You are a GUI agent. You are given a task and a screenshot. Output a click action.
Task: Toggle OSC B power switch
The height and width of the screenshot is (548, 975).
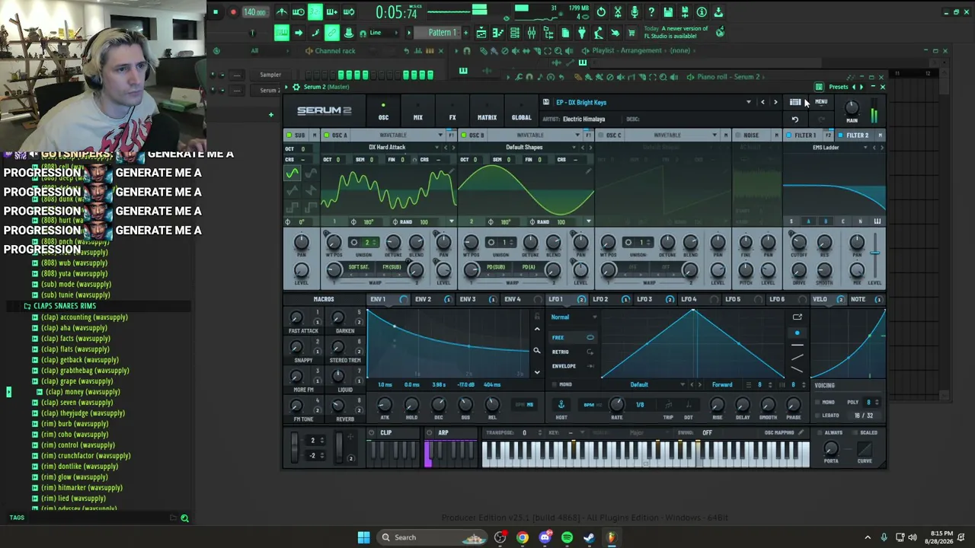(464, 135)
